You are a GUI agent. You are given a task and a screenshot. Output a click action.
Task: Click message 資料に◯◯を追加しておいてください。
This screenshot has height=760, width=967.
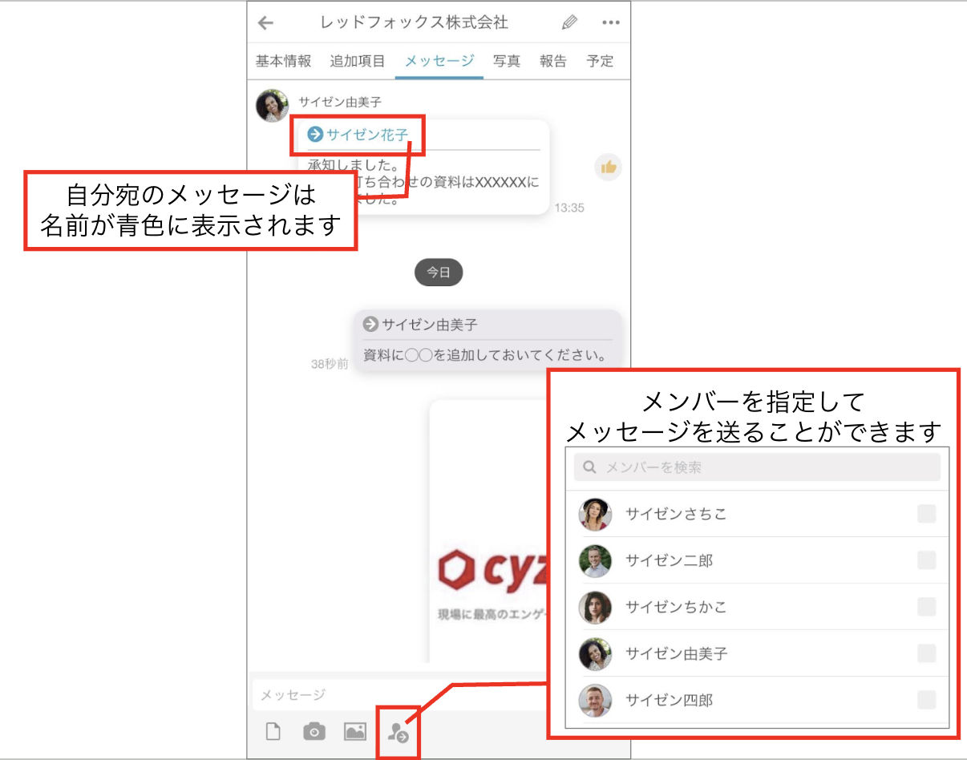(x=485, y=354)
